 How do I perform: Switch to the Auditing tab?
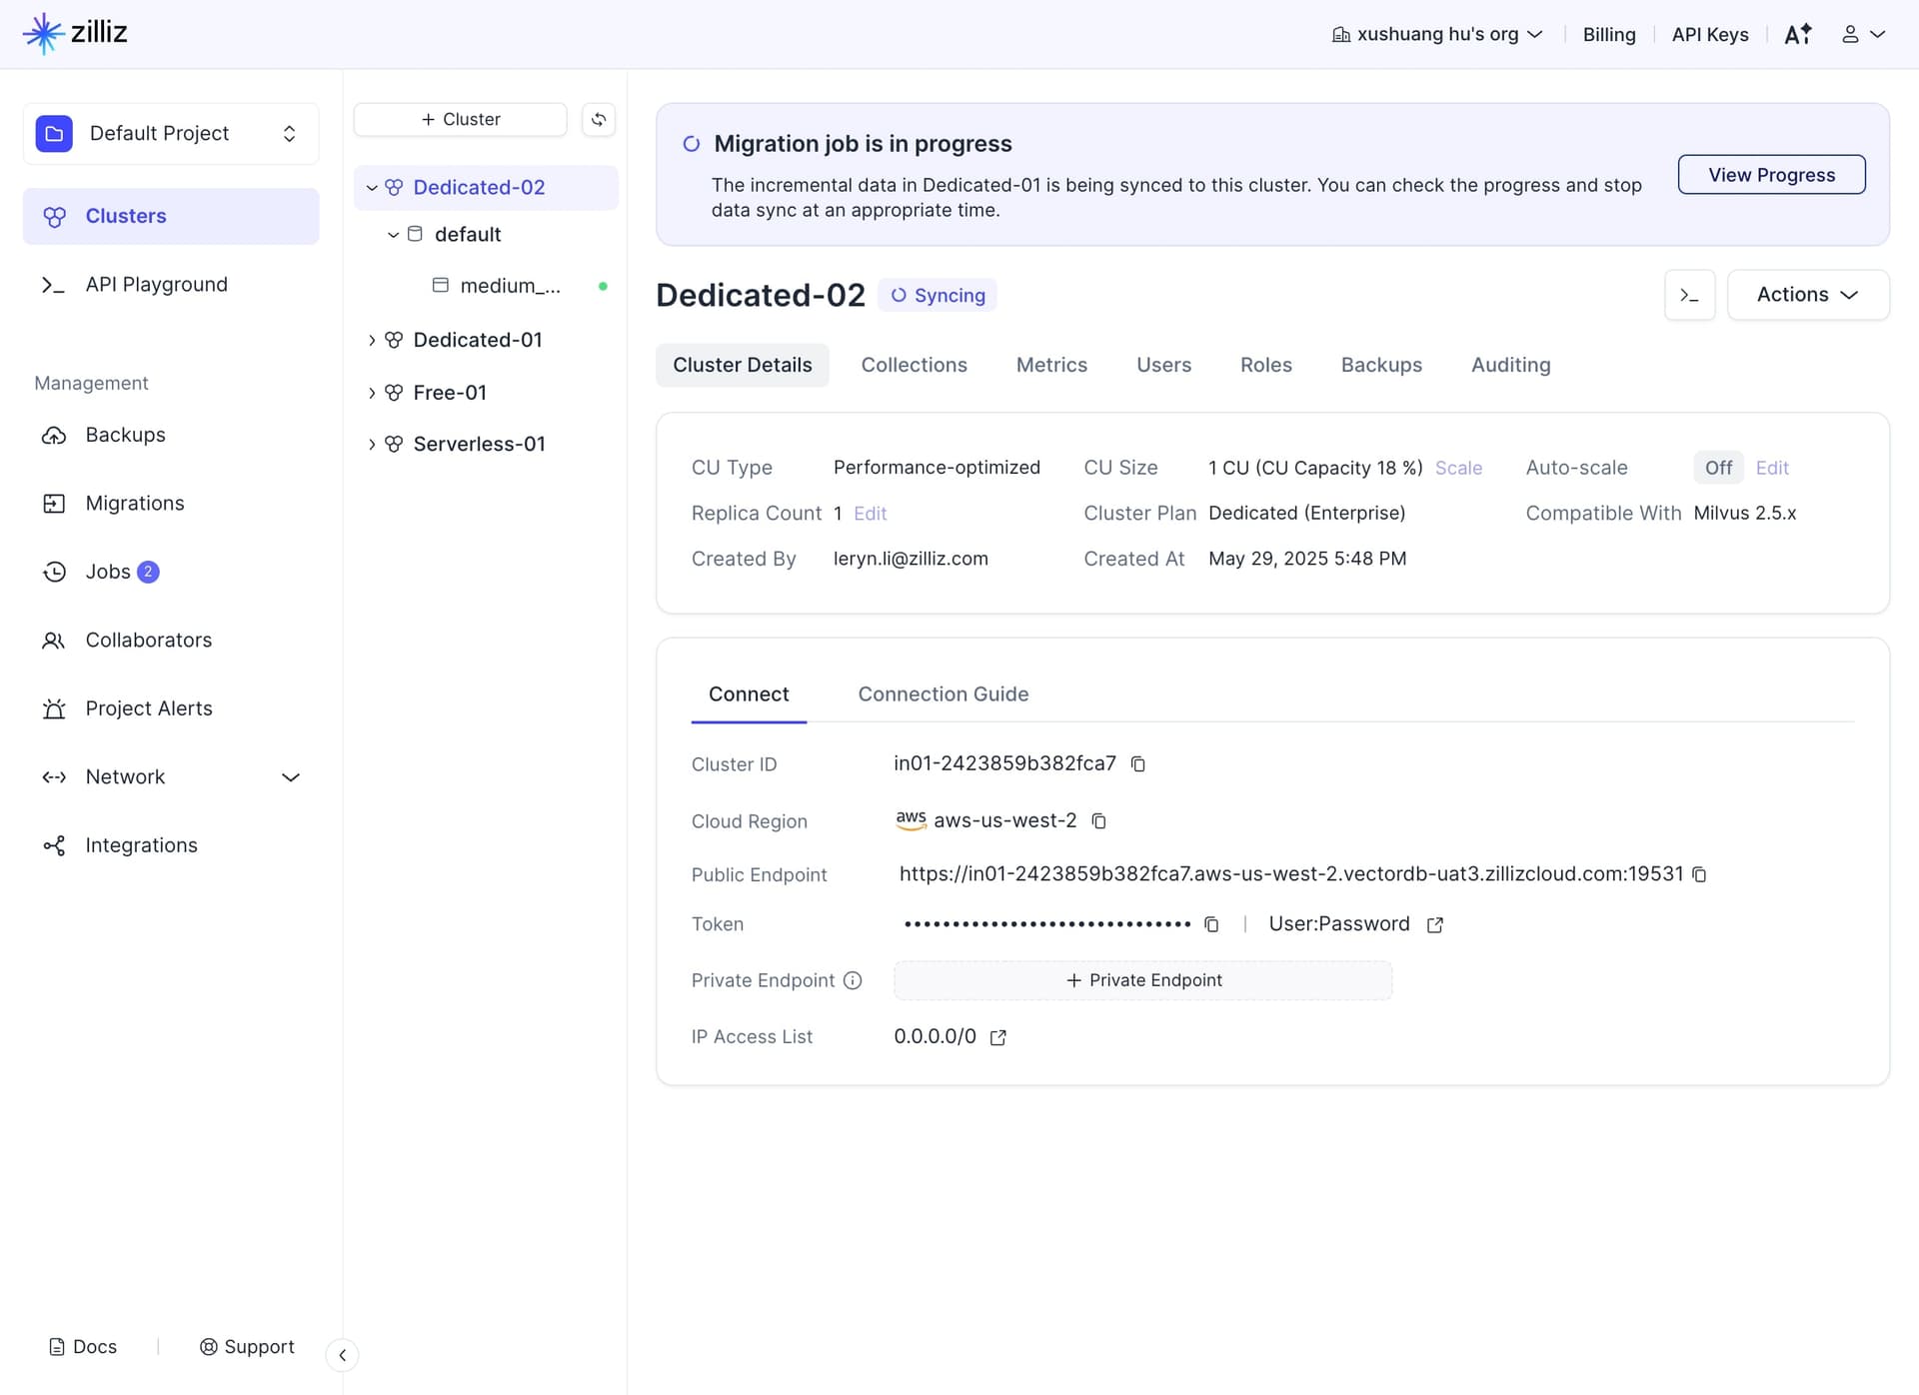click(1510, 365)
